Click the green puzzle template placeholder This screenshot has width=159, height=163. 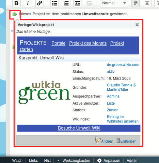coord(15,14)
